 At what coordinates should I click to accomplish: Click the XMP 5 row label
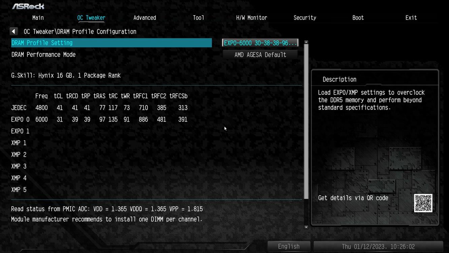click(x=19, y=190)
